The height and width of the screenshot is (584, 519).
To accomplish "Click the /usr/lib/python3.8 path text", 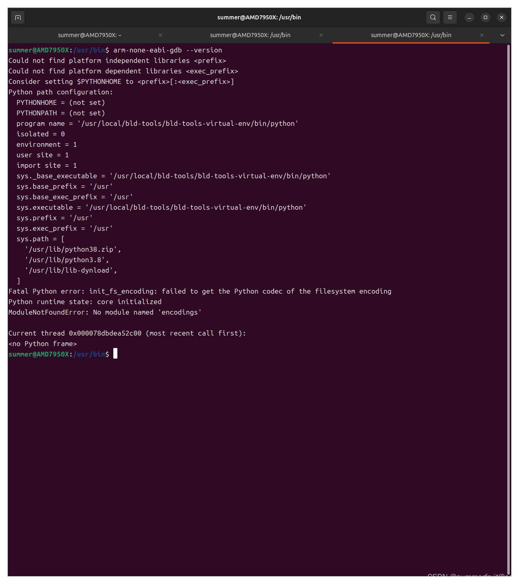I will coord(67,260).
